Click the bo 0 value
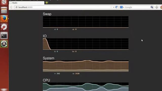Screen dimensions: 162x91 tap(74, 52)
